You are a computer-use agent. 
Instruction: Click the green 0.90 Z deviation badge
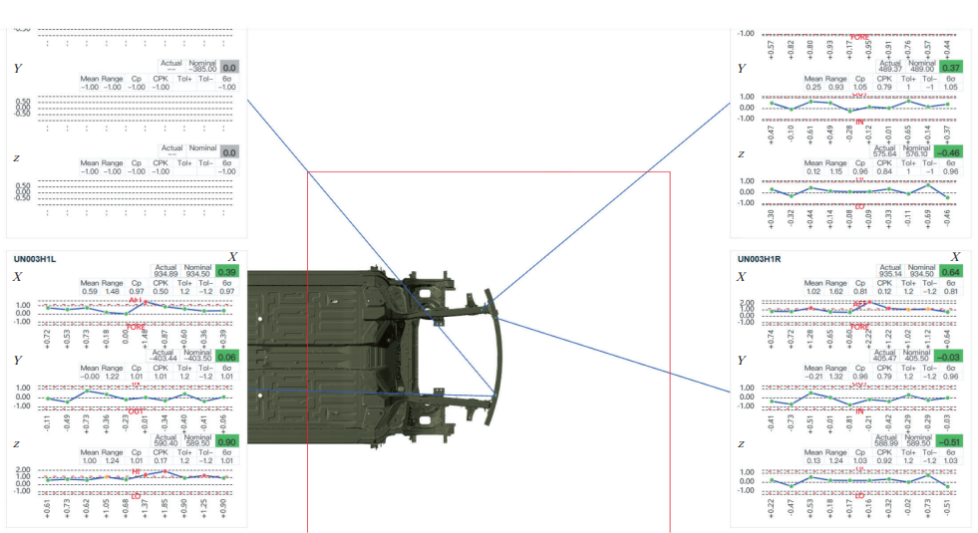point(227,441)
